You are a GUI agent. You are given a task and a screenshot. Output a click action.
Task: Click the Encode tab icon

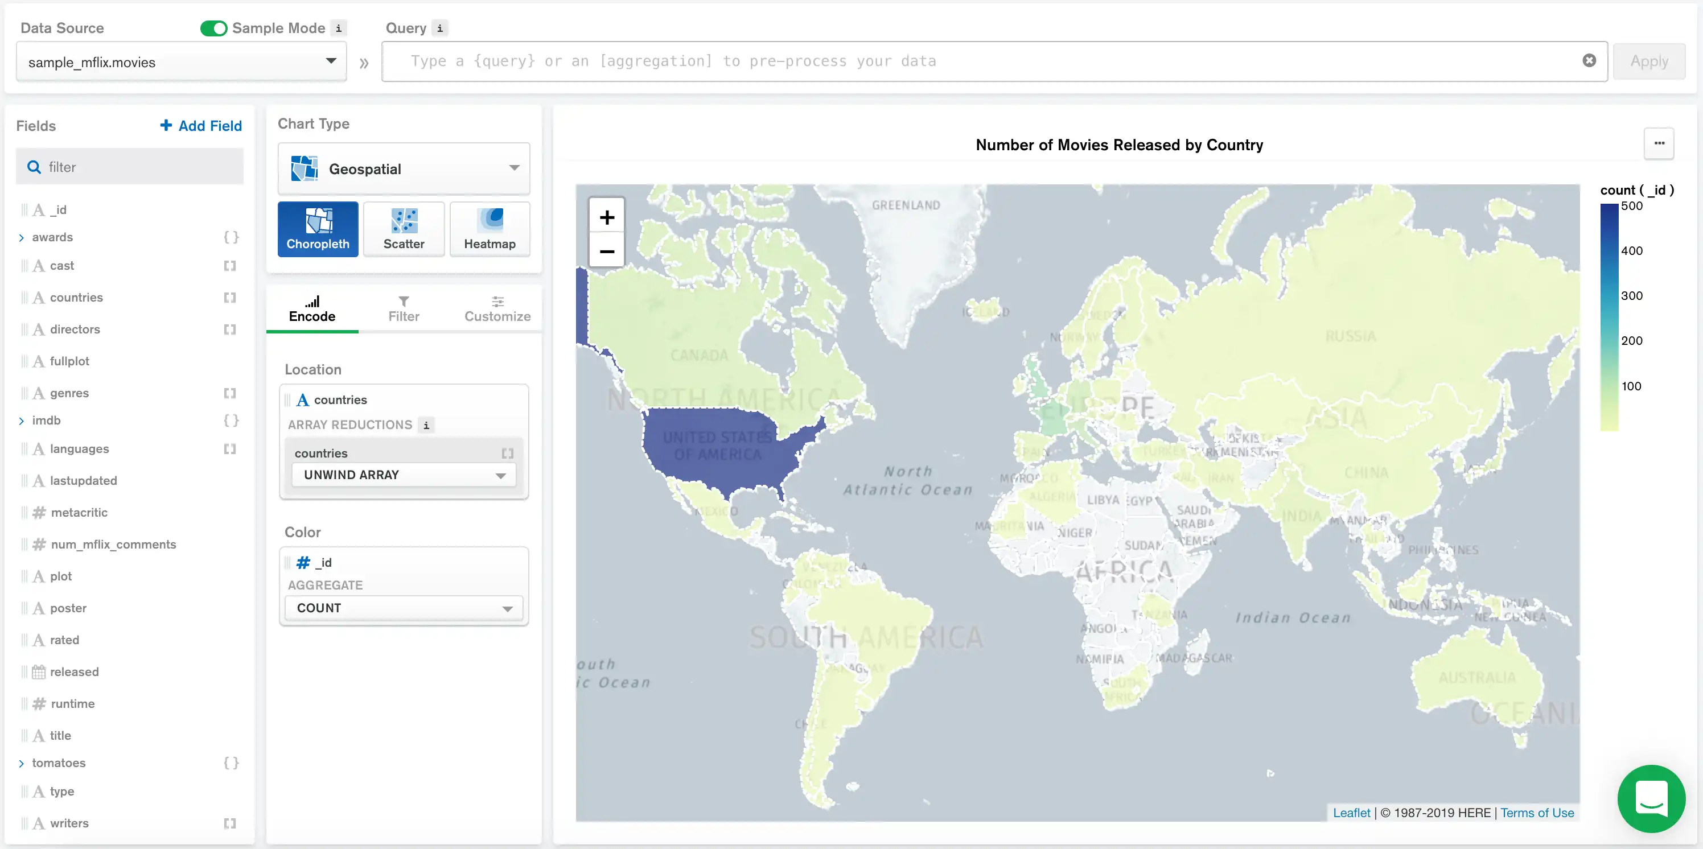[313, 300]
